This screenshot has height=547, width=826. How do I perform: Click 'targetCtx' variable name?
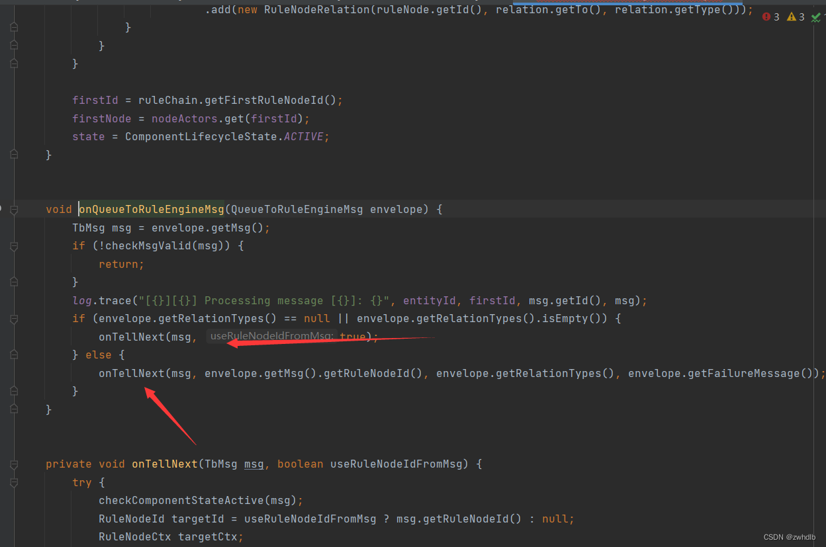point(208,537)
